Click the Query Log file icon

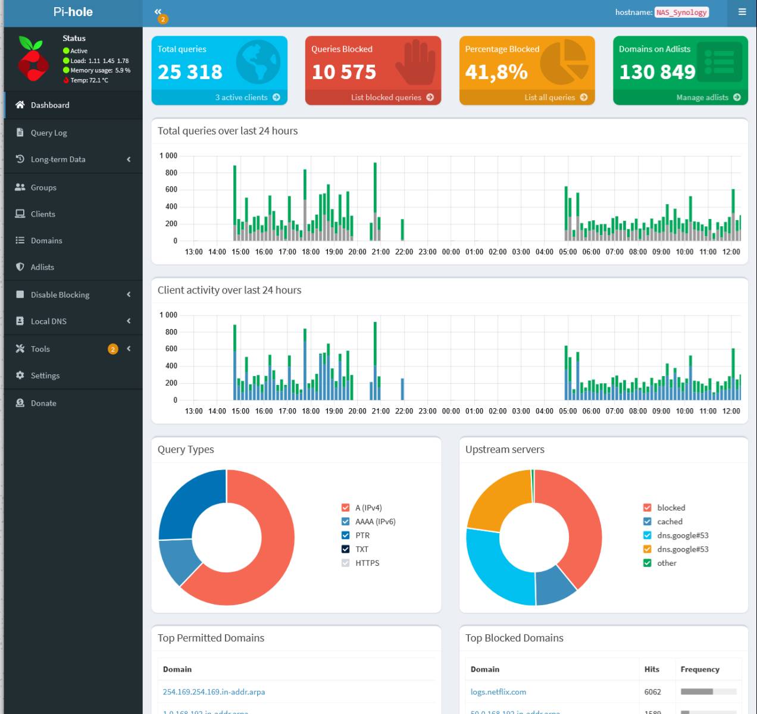20,133
